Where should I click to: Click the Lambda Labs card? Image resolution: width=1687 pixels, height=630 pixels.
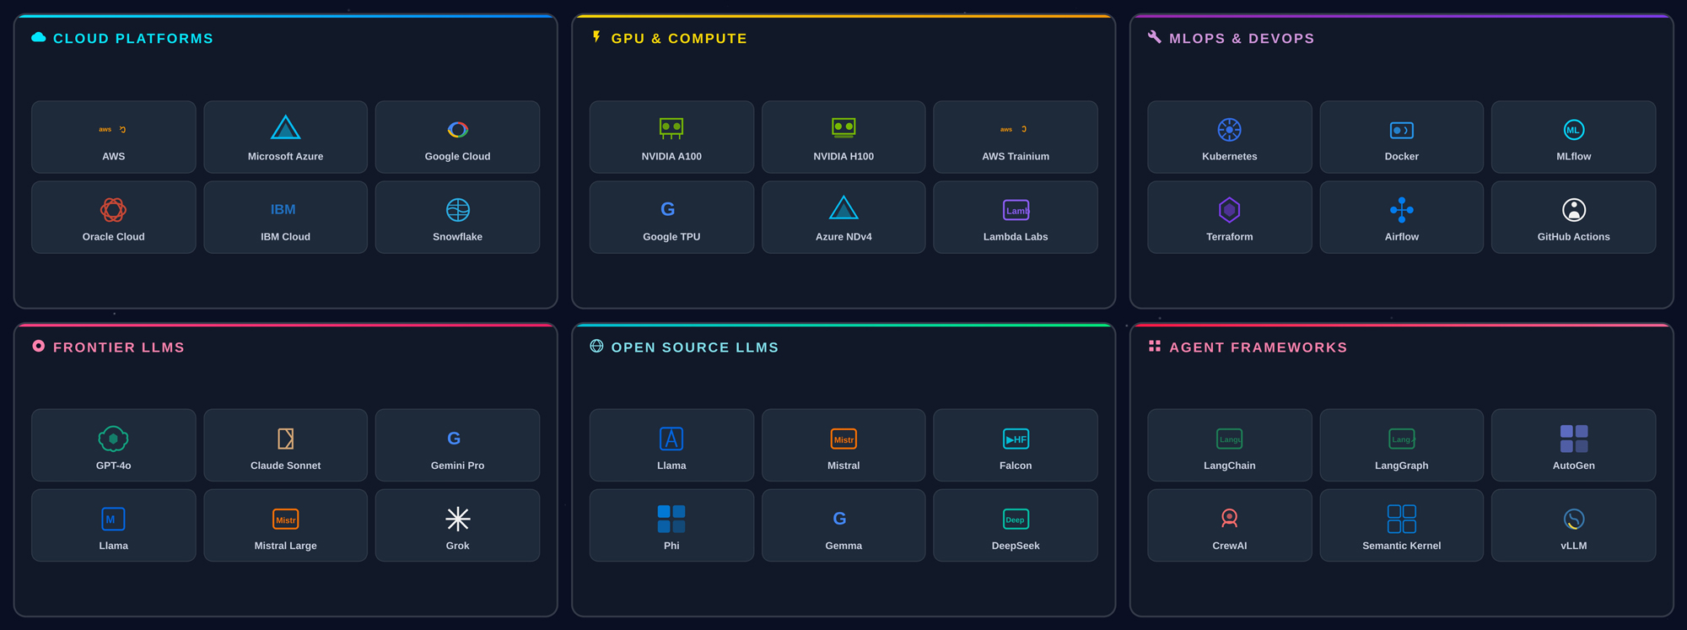click(x=1016, y=218)
